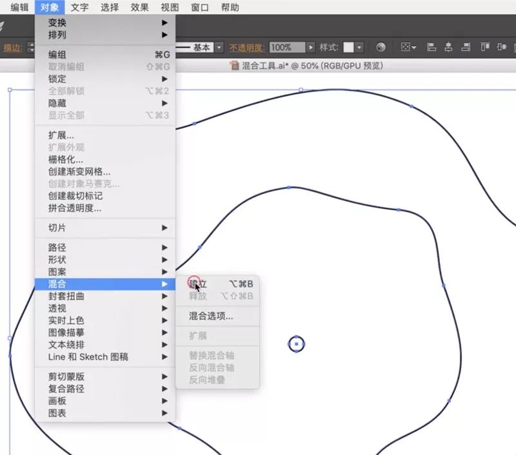
Task: Click the vertical align top icon
Action: [484, 47]
